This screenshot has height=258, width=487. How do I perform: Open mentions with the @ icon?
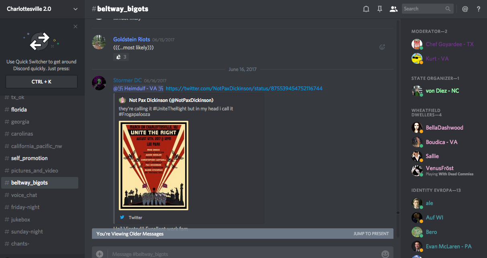[x=465, y=9]
